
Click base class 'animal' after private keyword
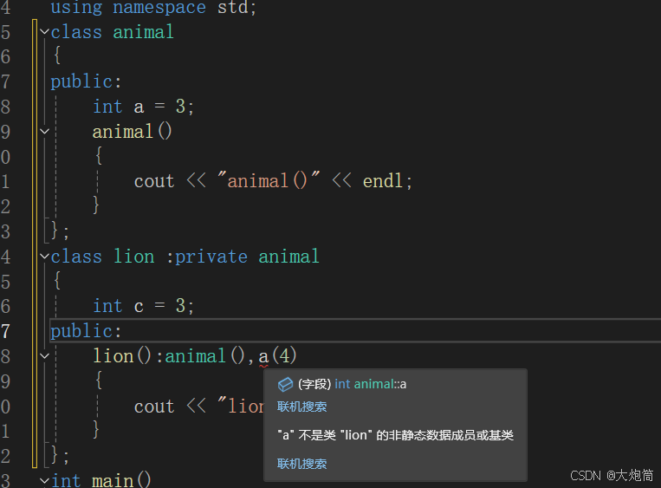[288, 257]
